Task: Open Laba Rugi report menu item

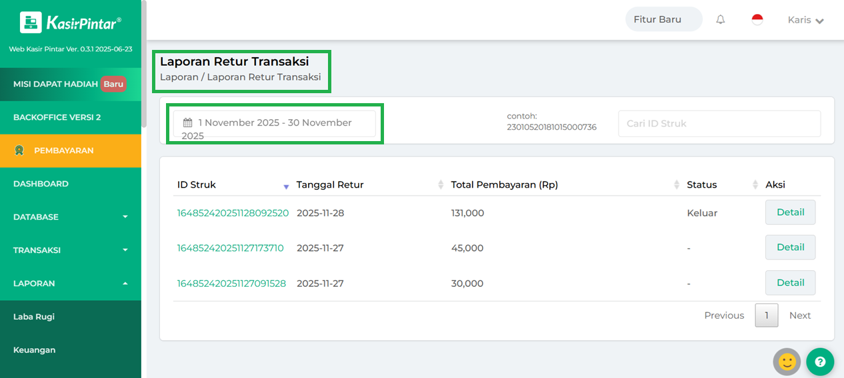Action: coord(34,317)
